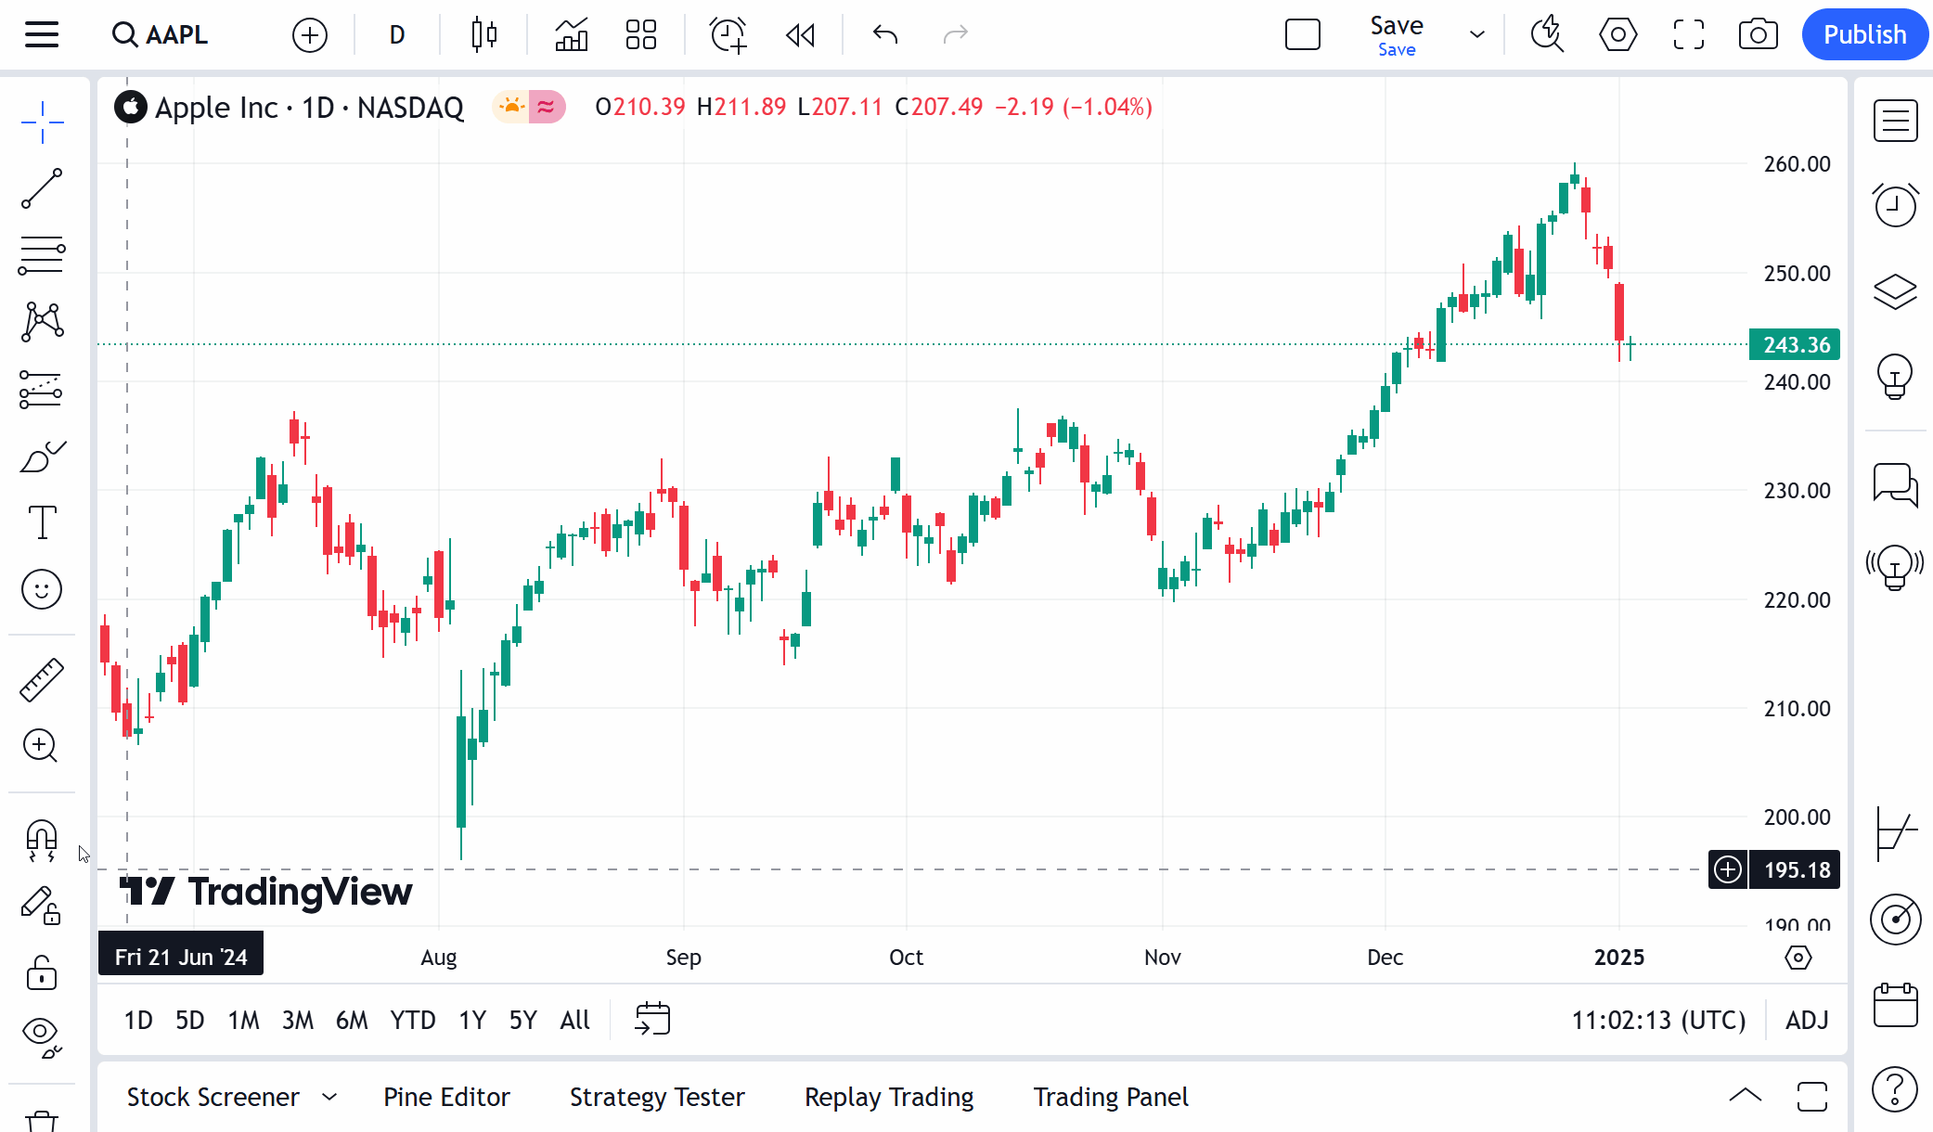The image size is (1933, 1132).
Task: Take a chart snapshot with camera icon
Action: click(x=1758, y=35)
